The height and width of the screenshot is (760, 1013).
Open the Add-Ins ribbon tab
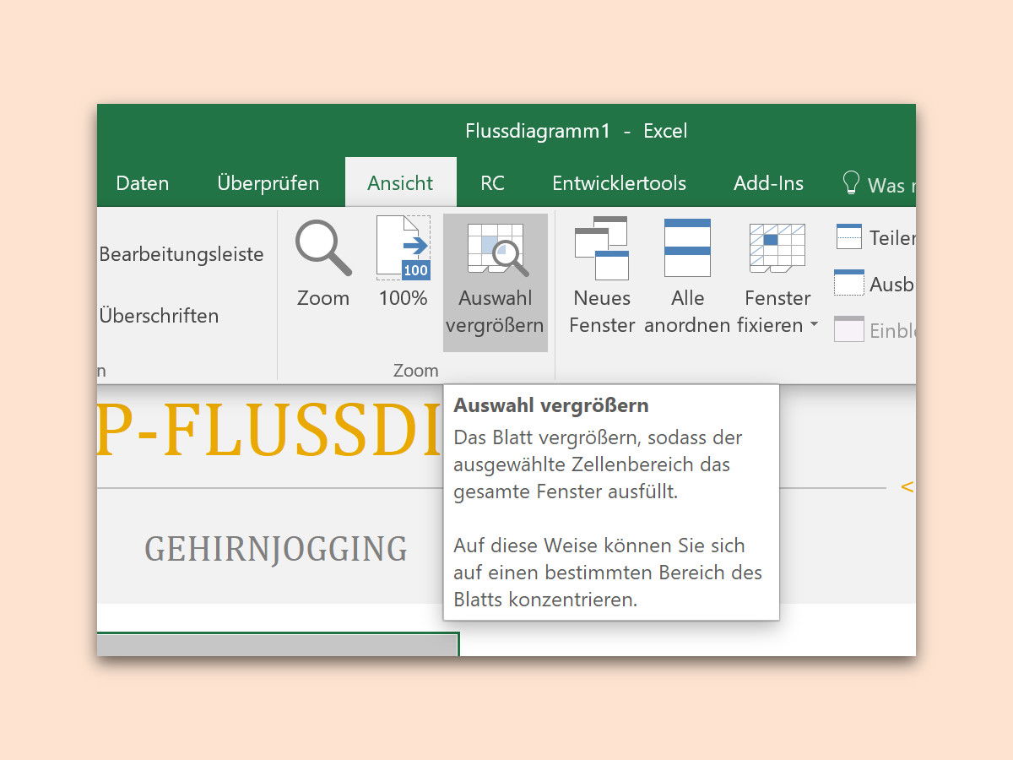[x=769, y=183]
